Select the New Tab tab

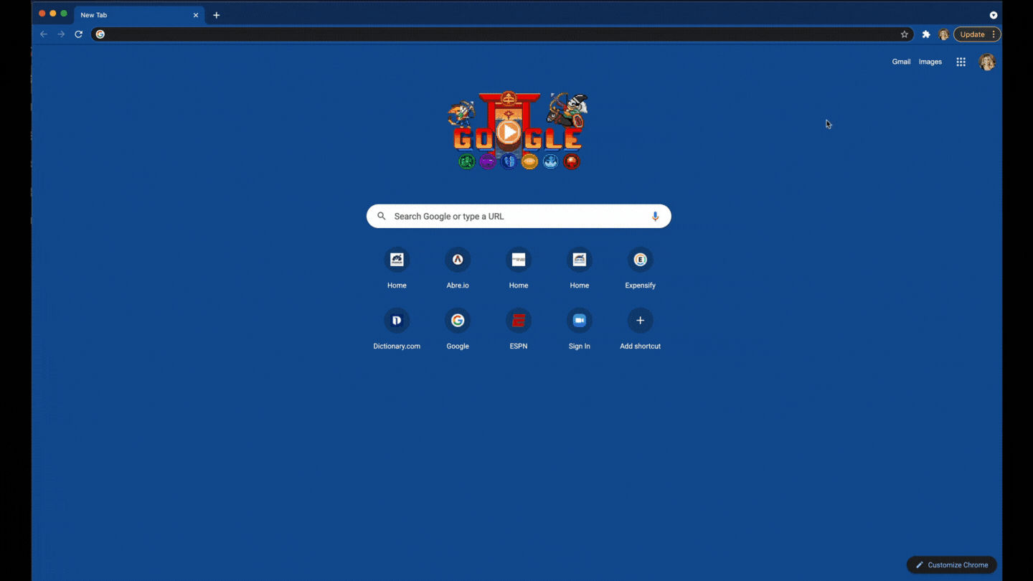[x=139, y=15]
